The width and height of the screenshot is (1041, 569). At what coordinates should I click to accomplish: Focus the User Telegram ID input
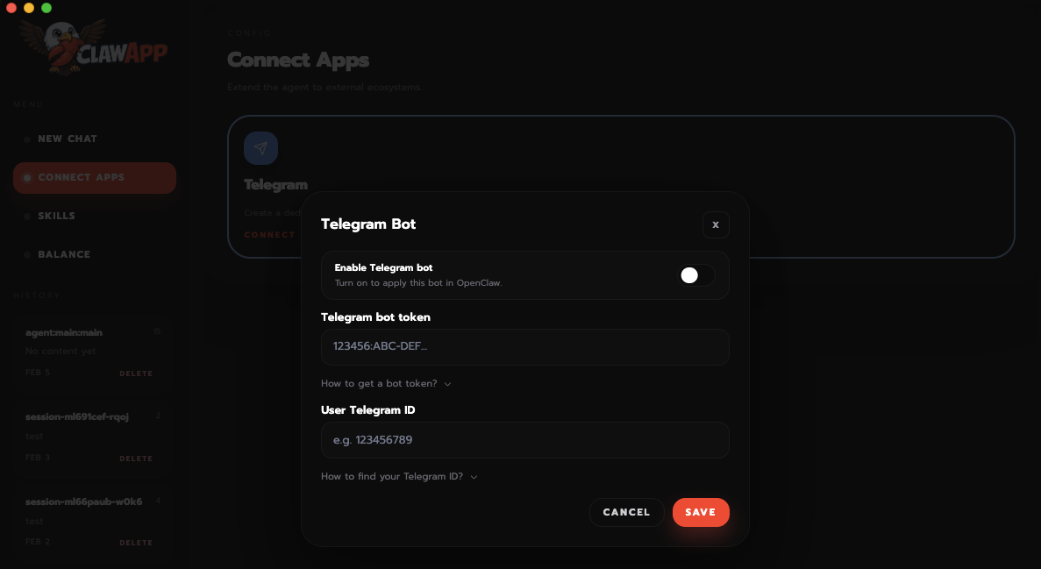[x=525, y=439]
